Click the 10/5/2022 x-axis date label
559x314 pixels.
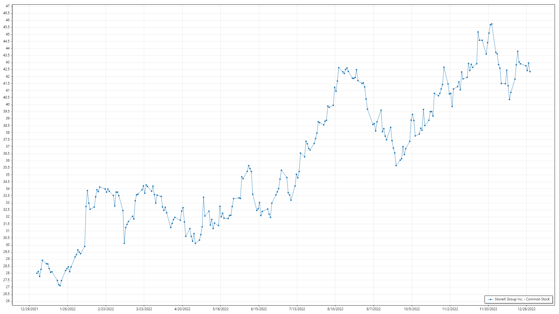pos(412,309)
